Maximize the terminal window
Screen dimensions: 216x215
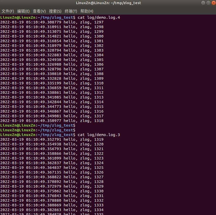tap(208, 3)
